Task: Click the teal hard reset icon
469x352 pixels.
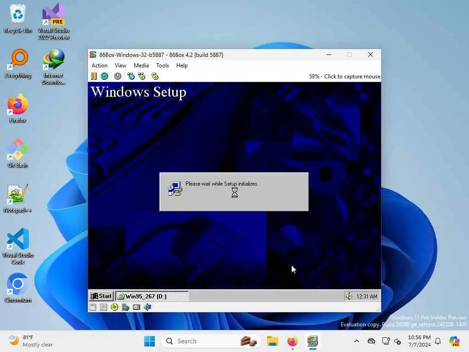Action: pyautogui.click(x=104, y=77)
